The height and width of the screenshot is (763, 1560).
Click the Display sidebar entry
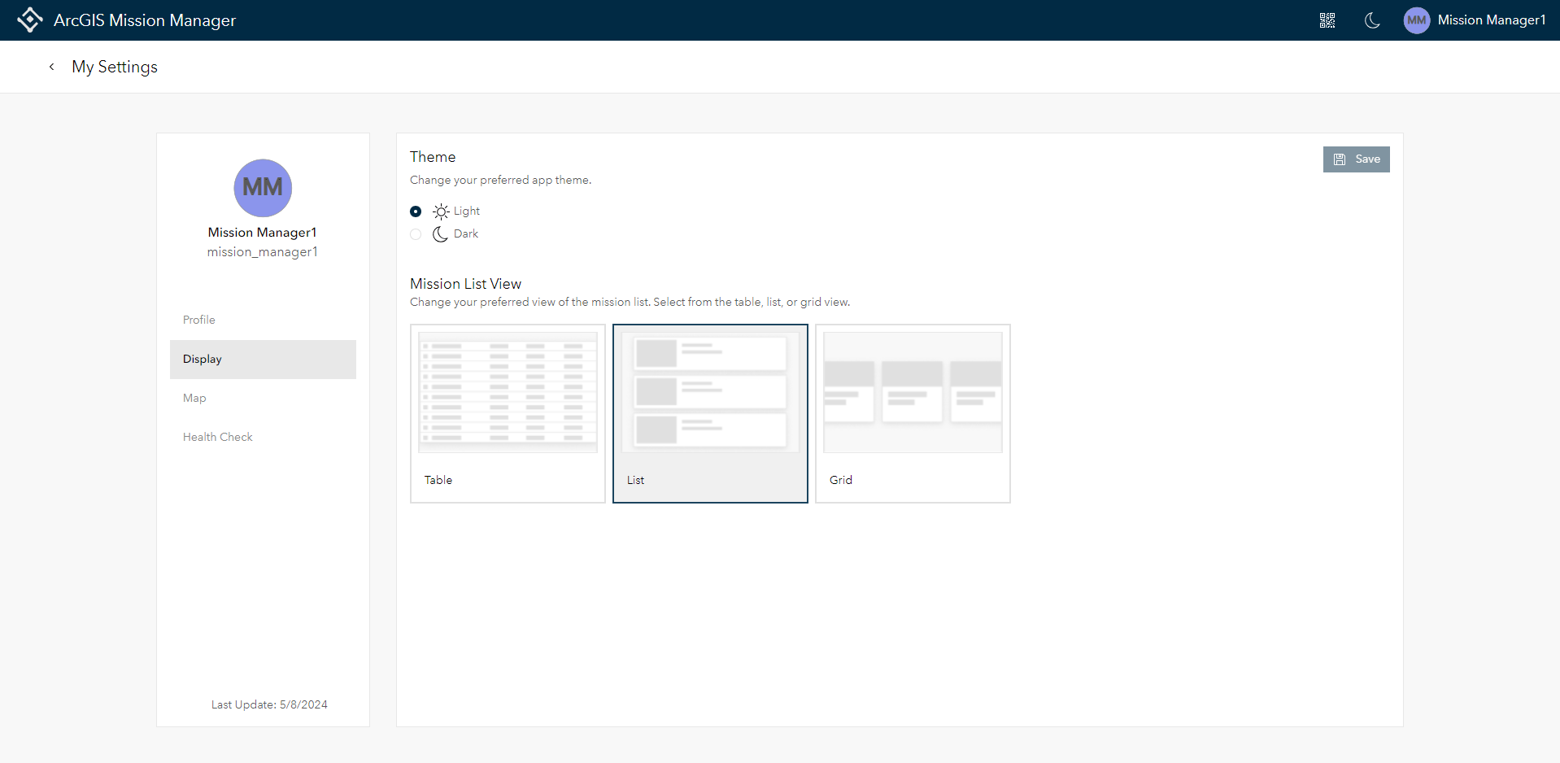[202, 359]
